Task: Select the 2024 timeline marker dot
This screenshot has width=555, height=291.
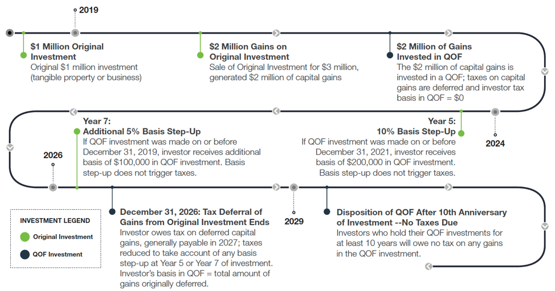Action: pyautogui.click(x=495, y=112)
